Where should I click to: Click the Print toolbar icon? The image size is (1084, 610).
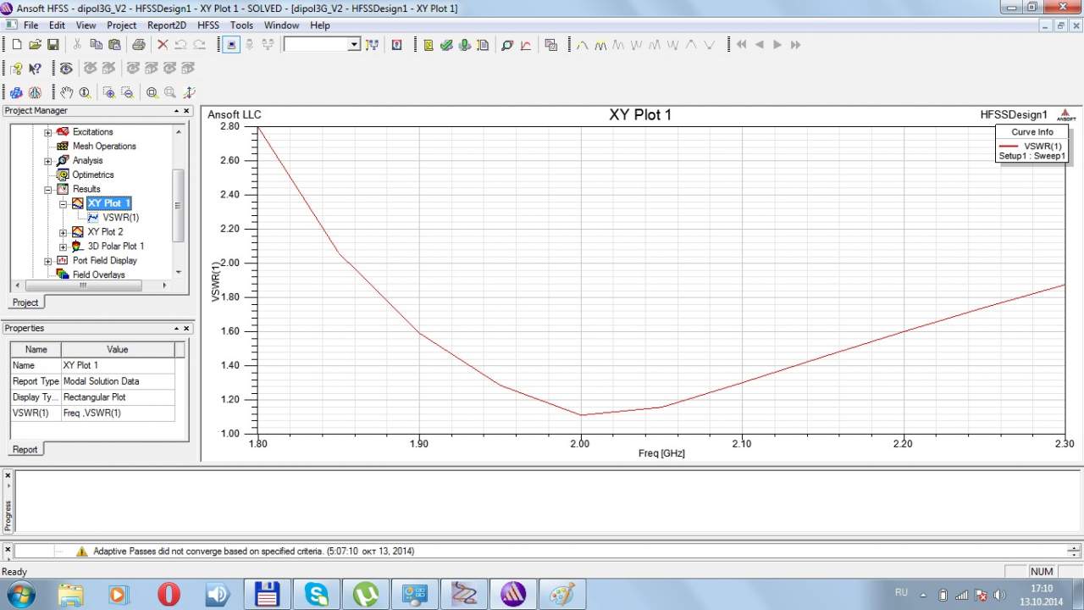[138, 45]
